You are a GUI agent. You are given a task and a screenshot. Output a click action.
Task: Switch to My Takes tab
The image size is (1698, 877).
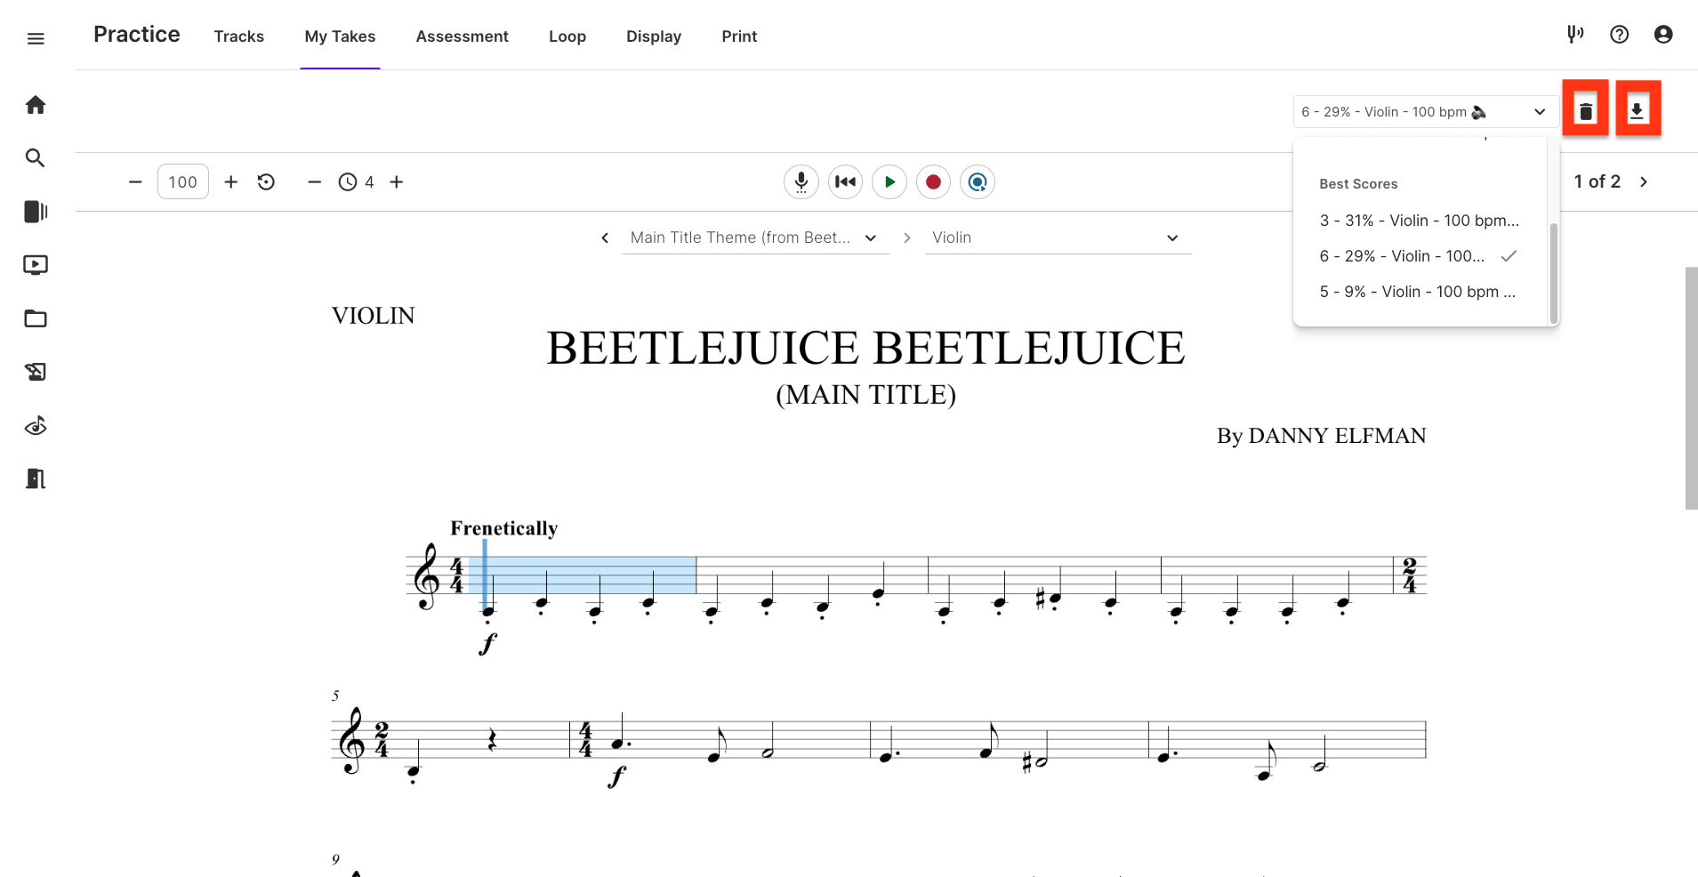coord(340,36)
